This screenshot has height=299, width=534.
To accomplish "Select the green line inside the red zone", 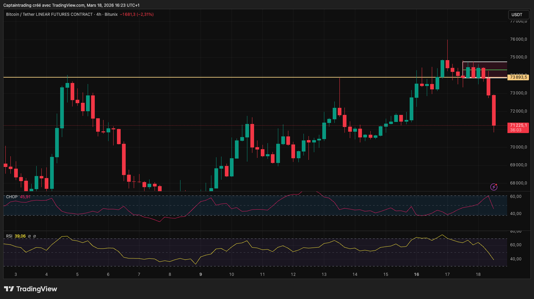I will tap(485, 70).
